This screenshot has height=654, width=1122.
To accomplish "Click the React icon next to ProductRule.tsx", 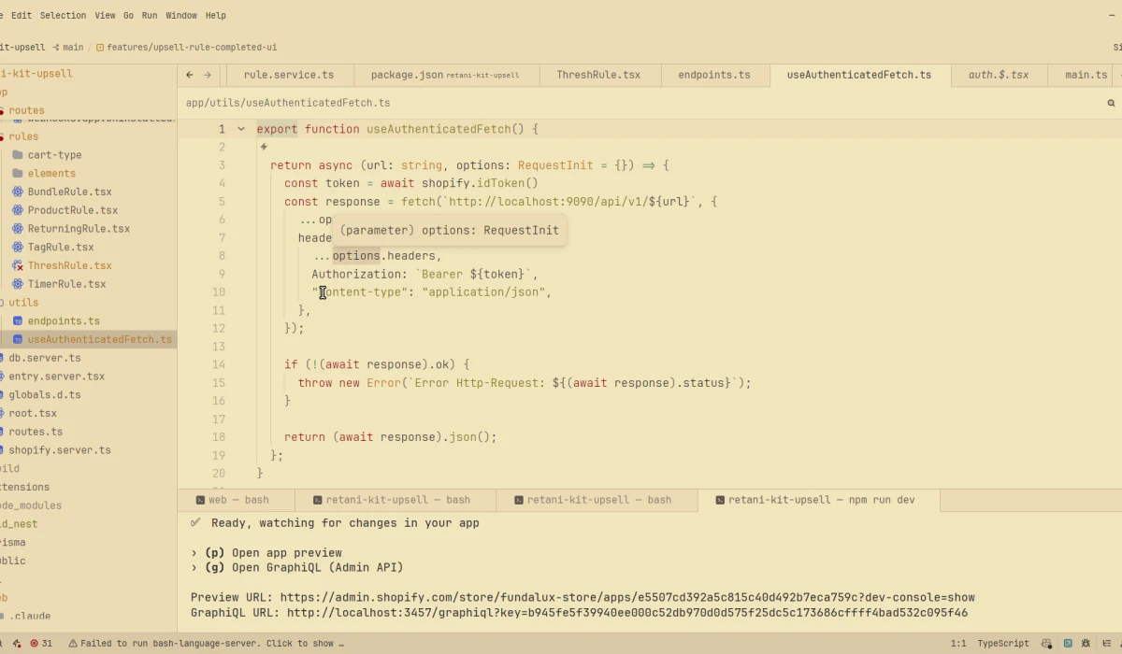I will point(18,210).
